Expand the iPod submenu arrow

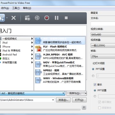(x=32, y=43)
